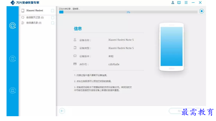Open the phone data recovery sidebar module
The image size is (216, 121).
pyautogui.click(x=12, y=59)
